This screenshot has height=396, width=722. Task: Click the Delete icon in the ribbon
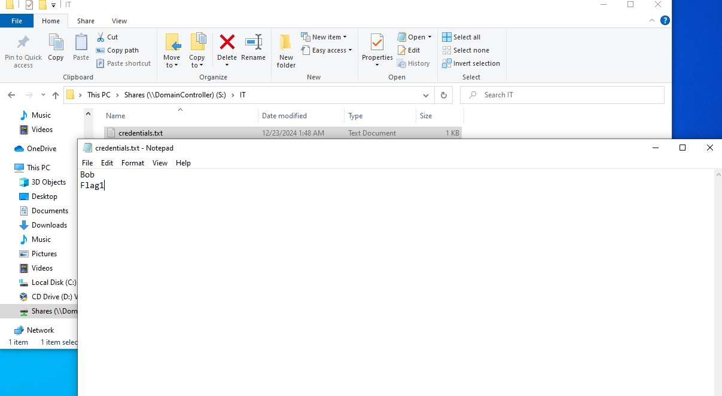227,43
